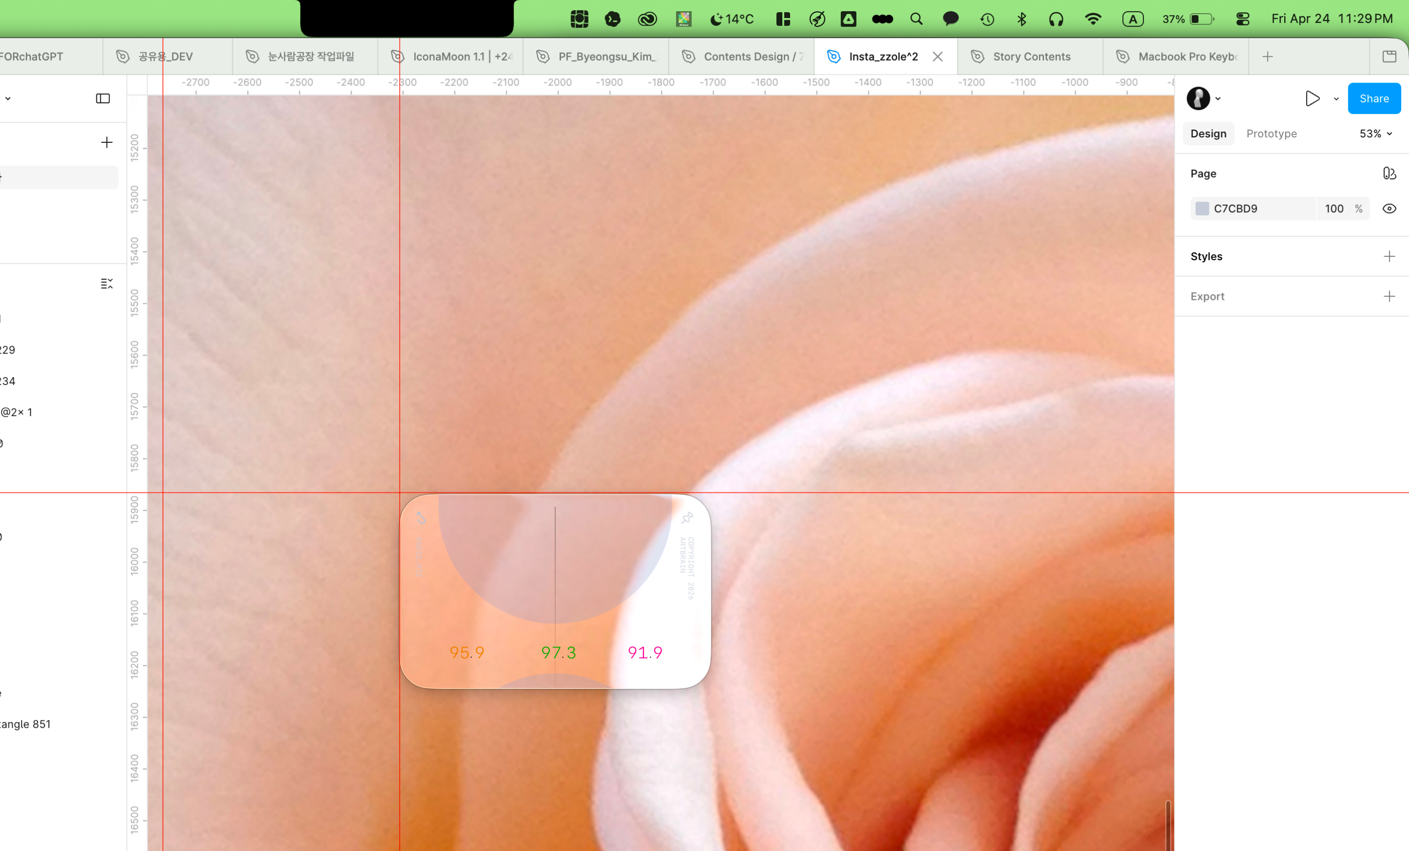1409x851 pixels.
Task: Add export setting with Export plus icon
Action: (x=1389, y=296)
